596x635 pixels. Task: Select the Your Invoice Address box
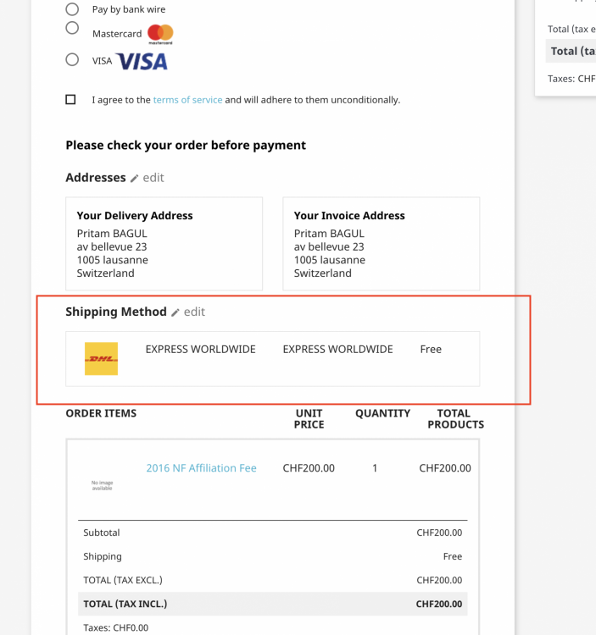[381, 244]
